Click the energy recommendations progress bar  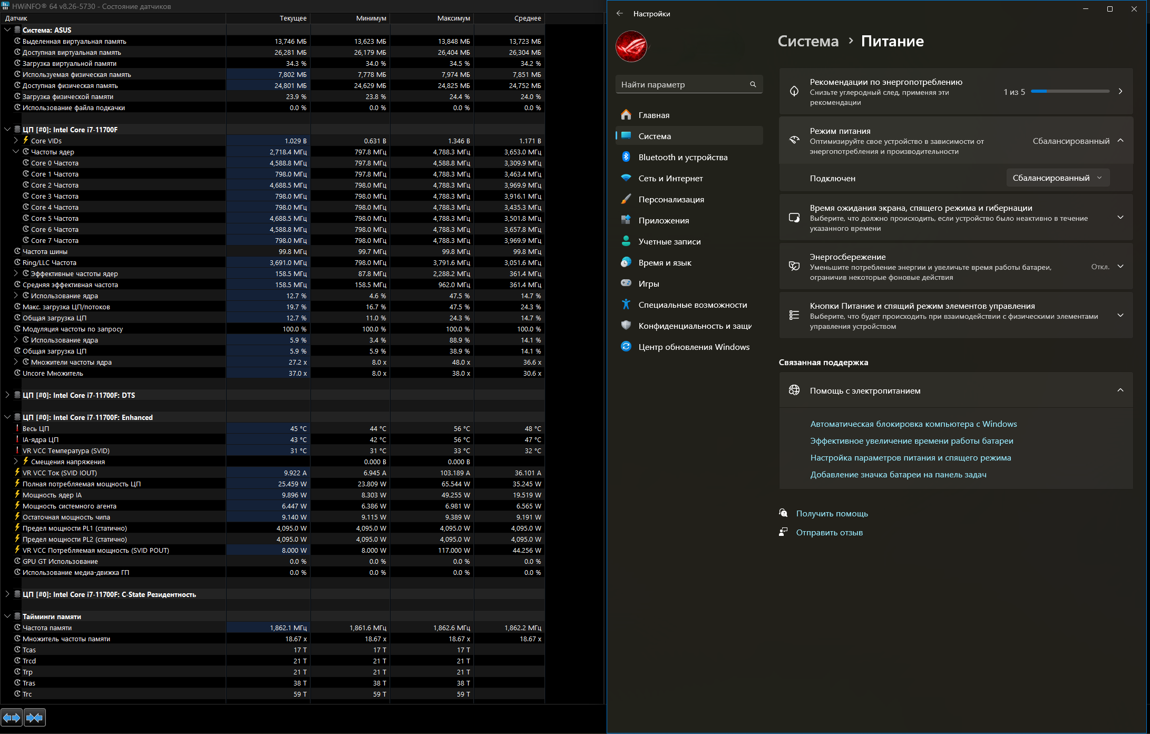pyautogui.click(x=1069, y=92)
